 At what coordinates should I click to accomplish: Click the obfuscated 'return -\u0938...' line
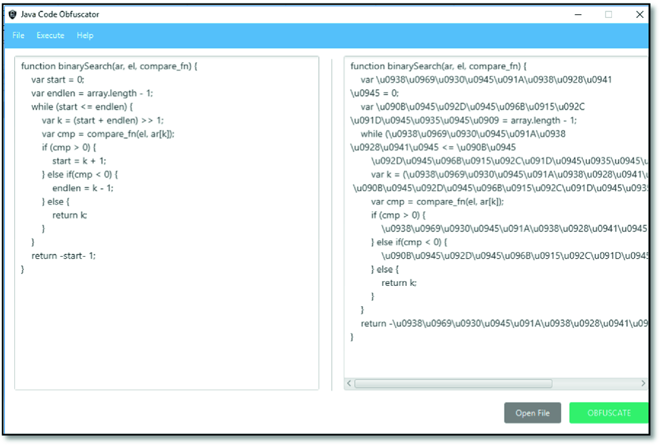(504, 324)
